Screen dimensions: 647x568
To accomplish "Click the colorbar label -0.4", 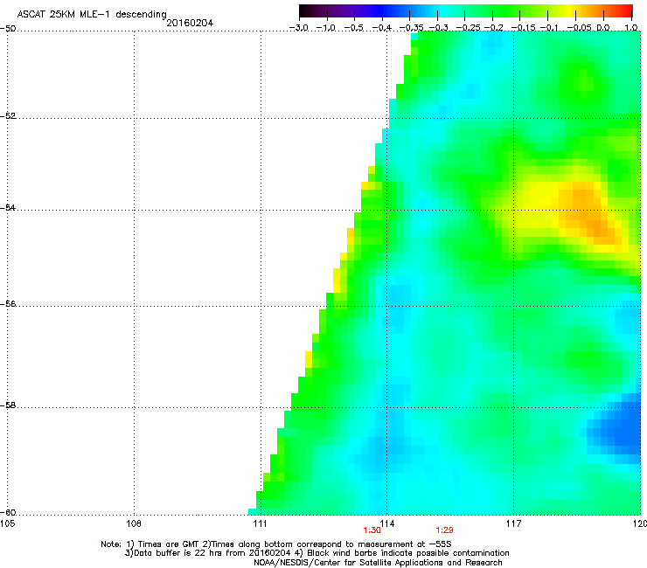I will click(382, 28).
